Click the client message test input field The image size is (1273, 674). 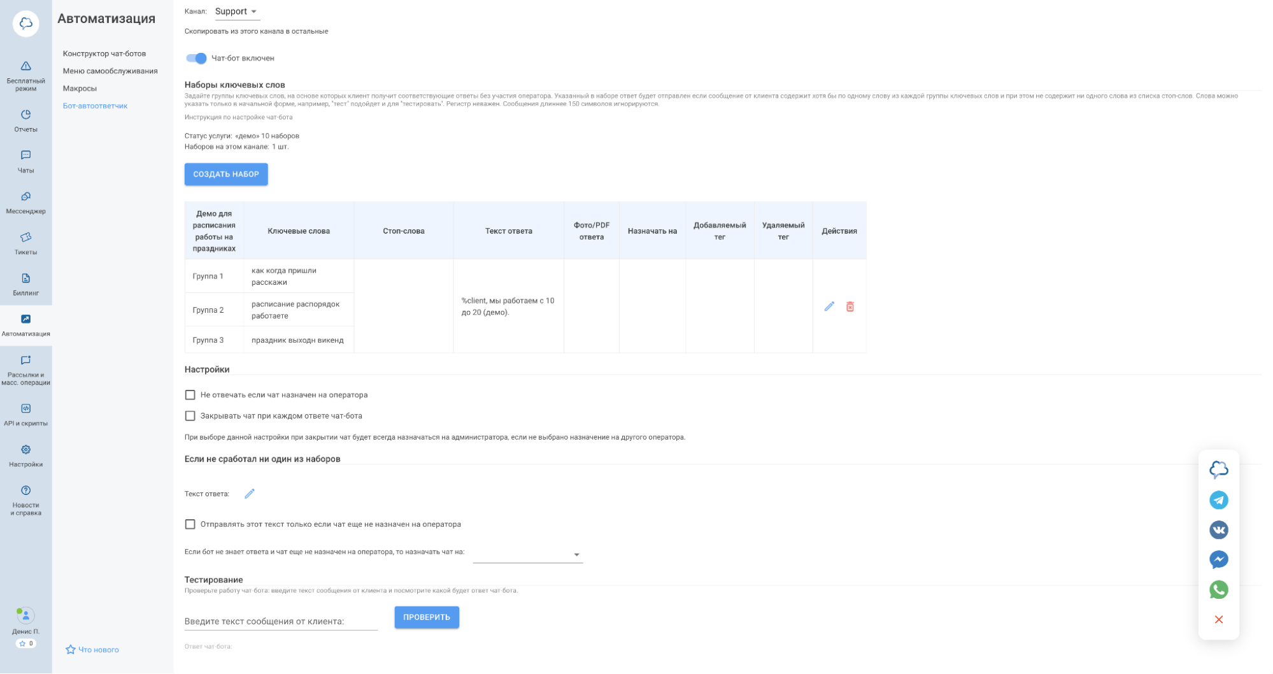pos(281,621)
